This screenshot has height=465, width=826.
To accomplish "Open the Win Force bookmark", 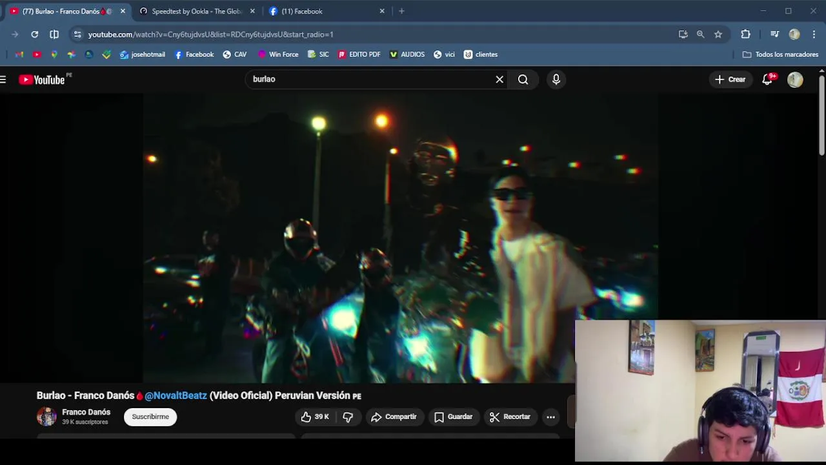I will 278,54.
